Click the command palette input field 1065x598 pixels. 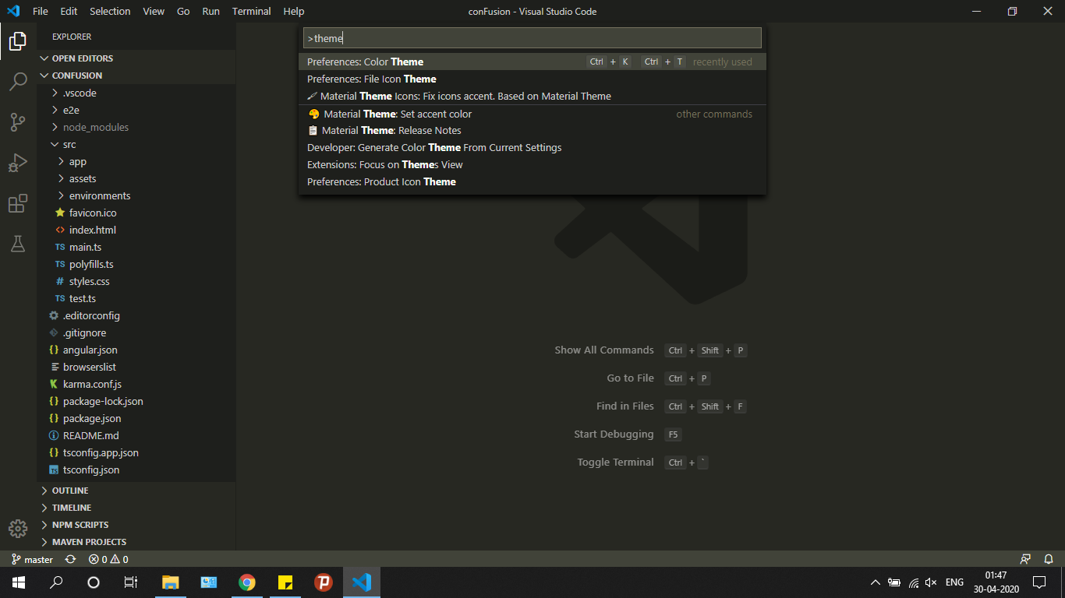tap(532, 38)
